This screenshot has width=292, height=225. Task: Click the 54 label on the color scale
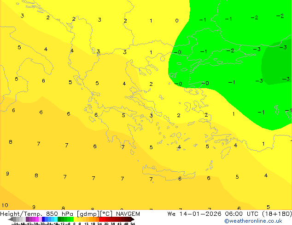click(133, 224)
